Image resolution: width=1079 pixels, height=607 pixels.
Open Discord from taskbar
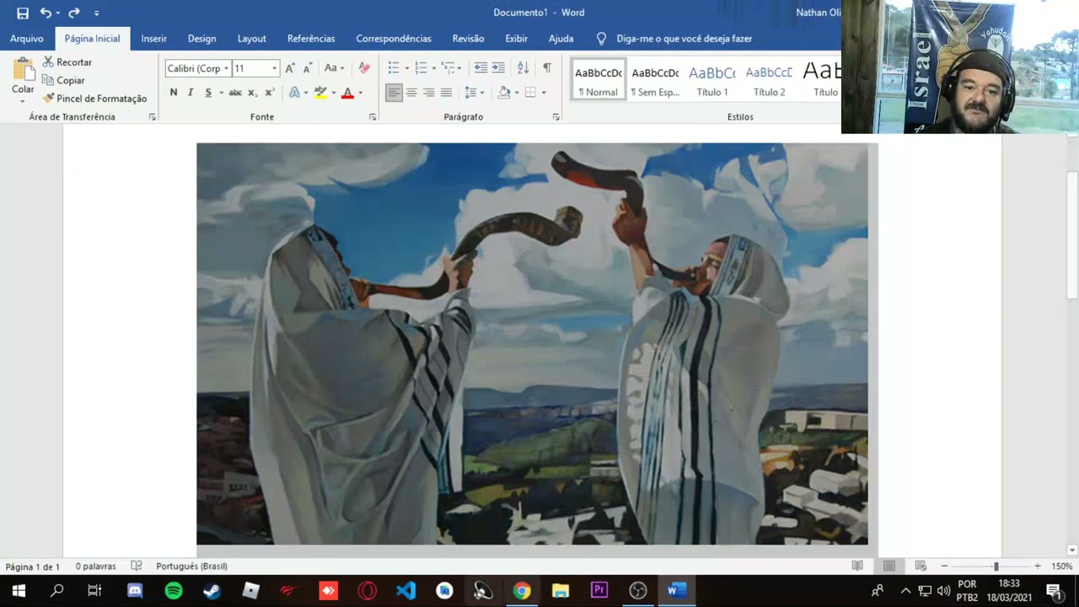tap(135, 591)
